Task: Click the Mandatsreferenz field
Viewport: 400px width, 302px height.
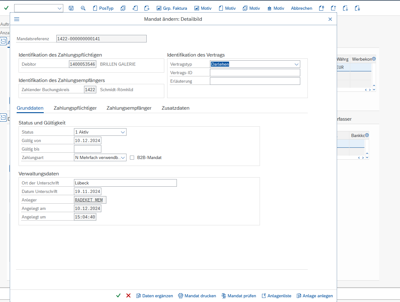Action: click(101, 39)
